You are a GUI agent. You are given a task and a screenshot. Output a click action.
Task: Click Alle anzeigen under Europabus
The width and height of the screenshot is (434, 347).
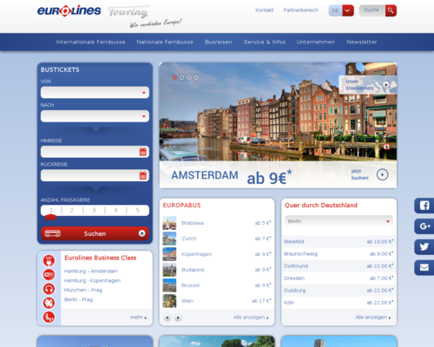[251, 318]
